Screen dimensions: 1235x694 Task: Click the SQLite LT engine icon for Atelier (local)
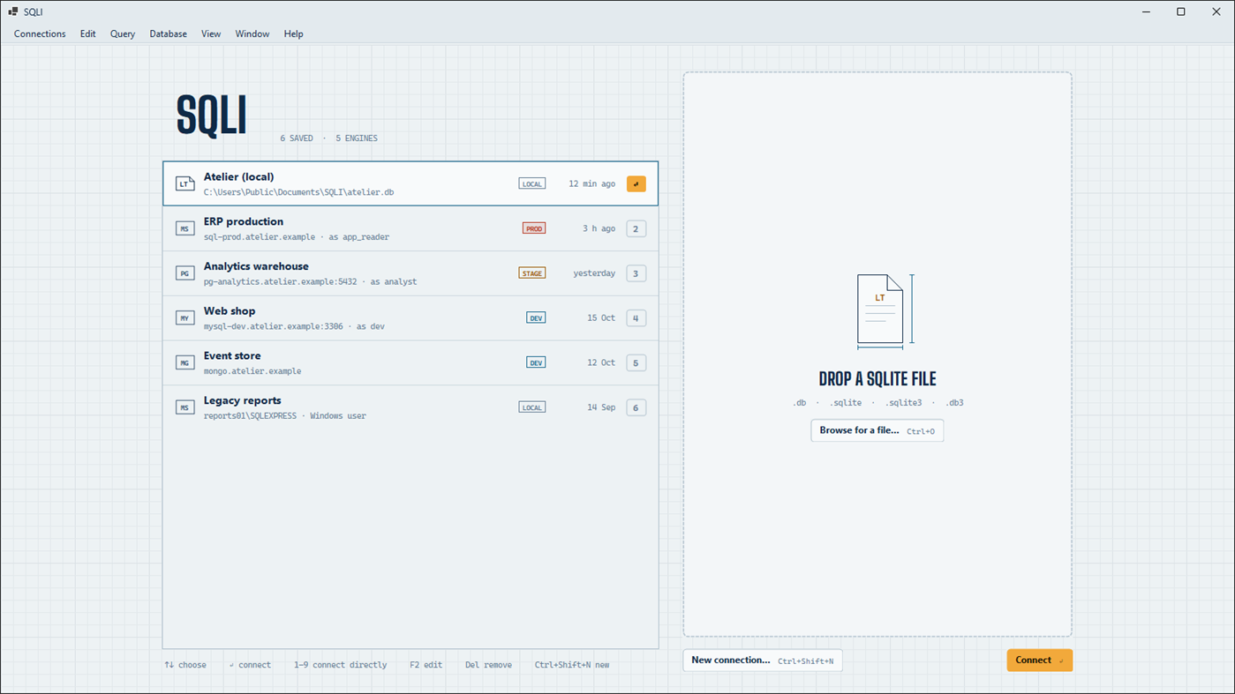click(x=184, y=183)
